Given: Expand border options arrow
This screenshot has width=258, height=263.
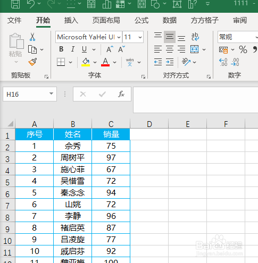Looking at the screenshot, I should (70, 62).
